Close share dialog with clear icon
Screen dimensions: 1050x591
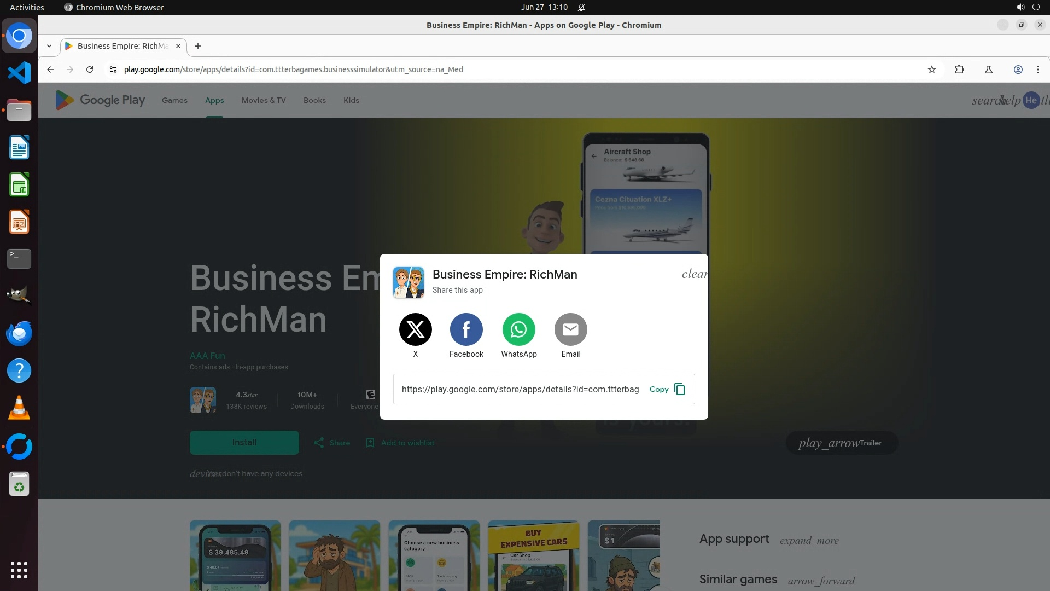694,274
